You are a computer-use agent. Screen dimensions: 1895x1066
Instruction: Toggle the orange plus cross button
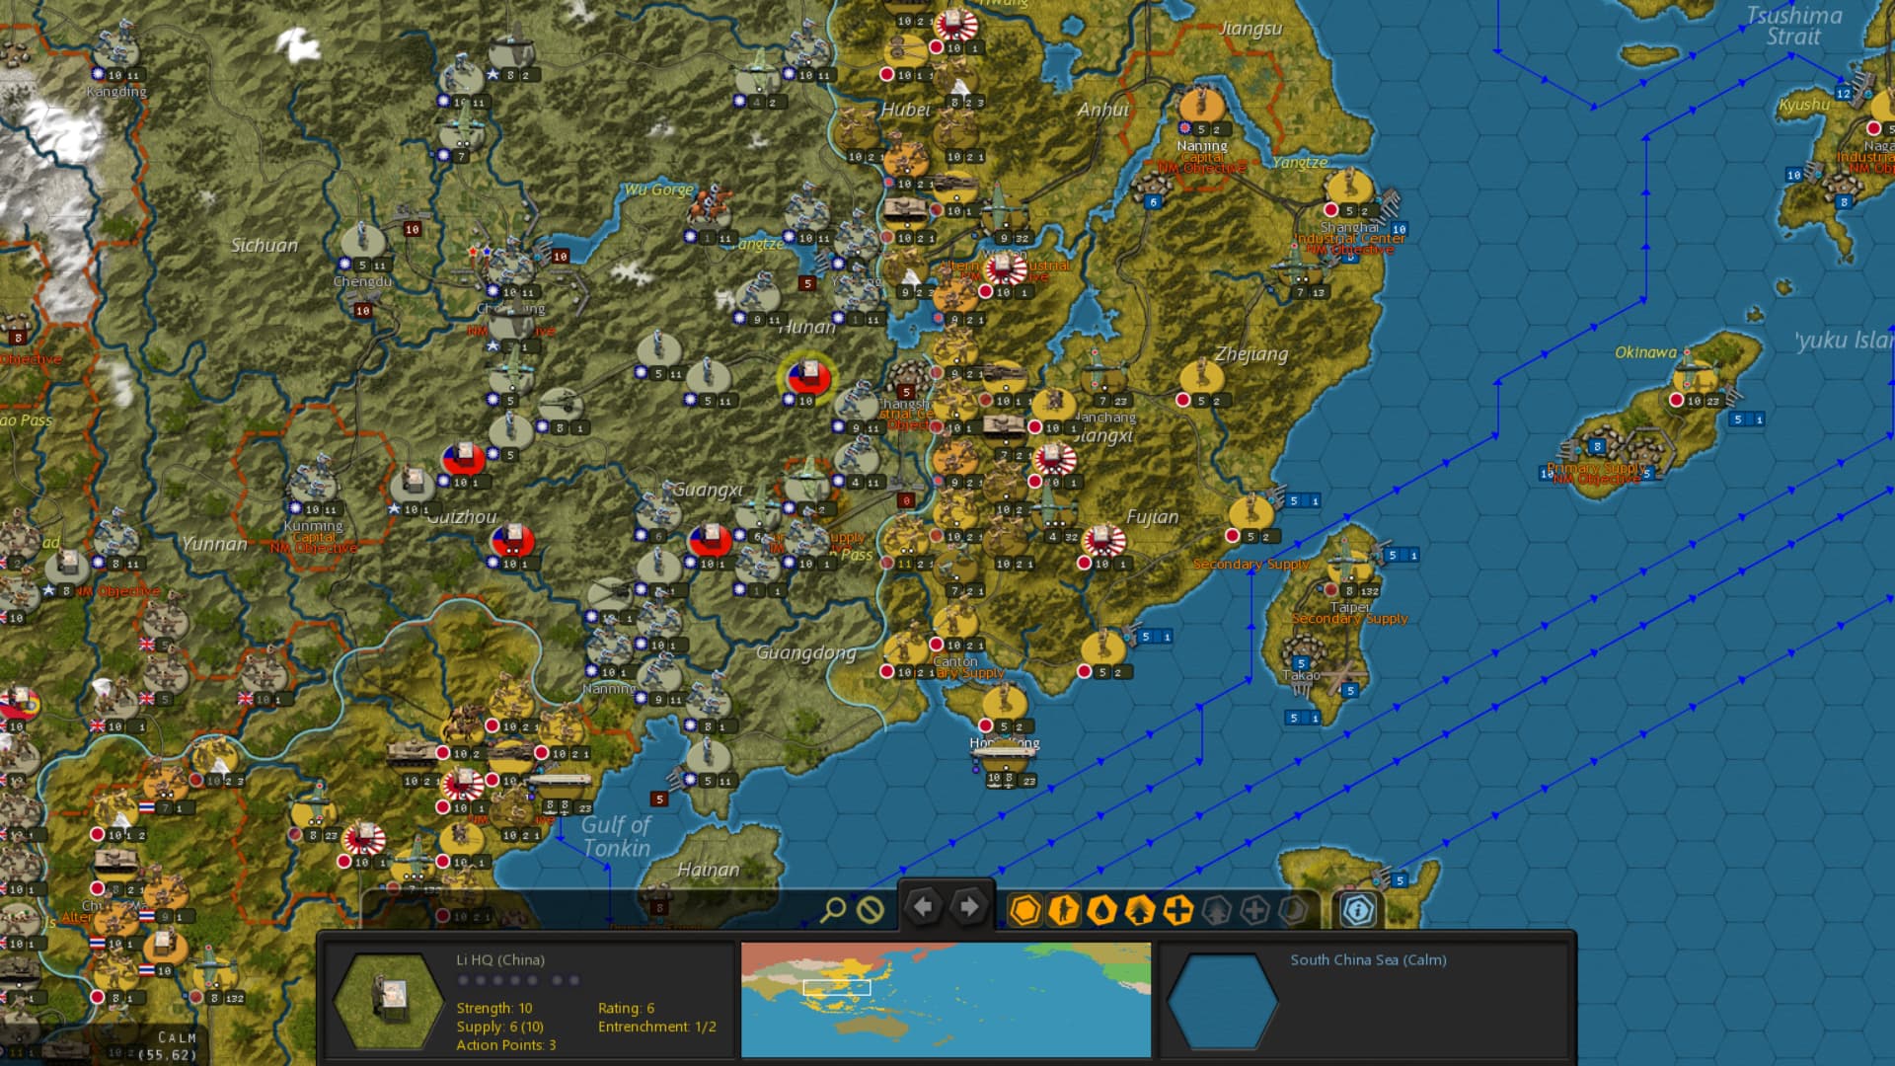(x=1177, y=910)
